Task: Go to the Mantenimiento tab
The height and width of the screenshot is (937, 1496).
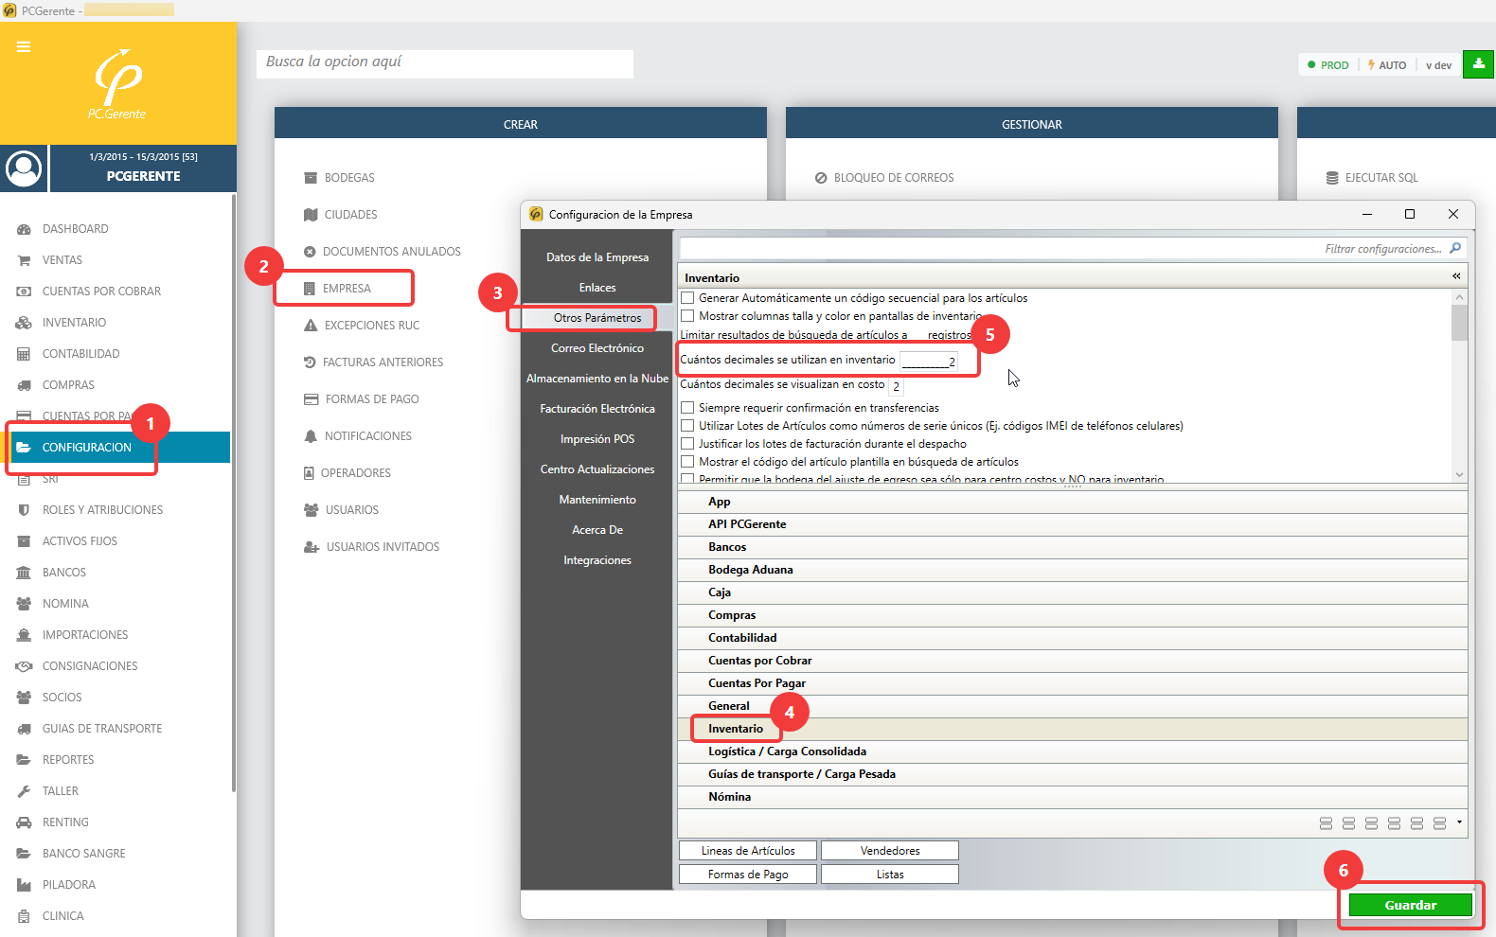Action: coord(597,500)
